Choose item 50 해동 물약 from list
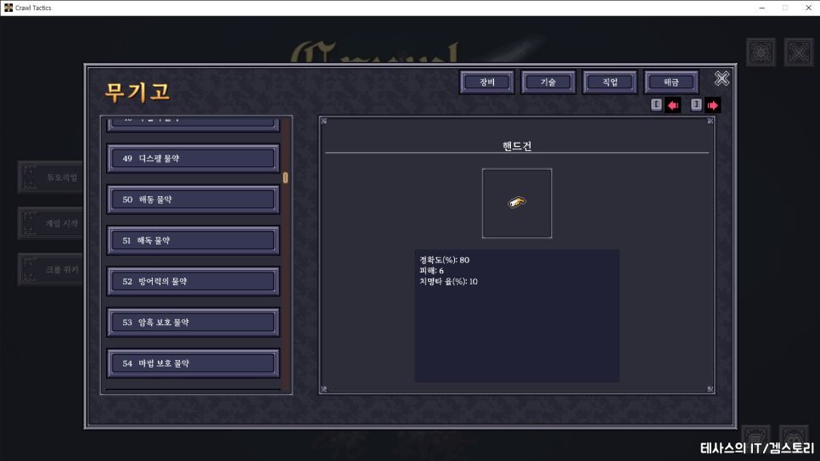This screenshot has height=461, width=820. (x=193, y=200)
